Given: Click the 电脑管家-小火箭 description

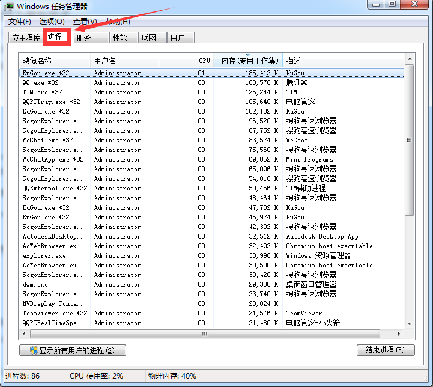Looking at the screenshot, I should (x=313, y=323).
